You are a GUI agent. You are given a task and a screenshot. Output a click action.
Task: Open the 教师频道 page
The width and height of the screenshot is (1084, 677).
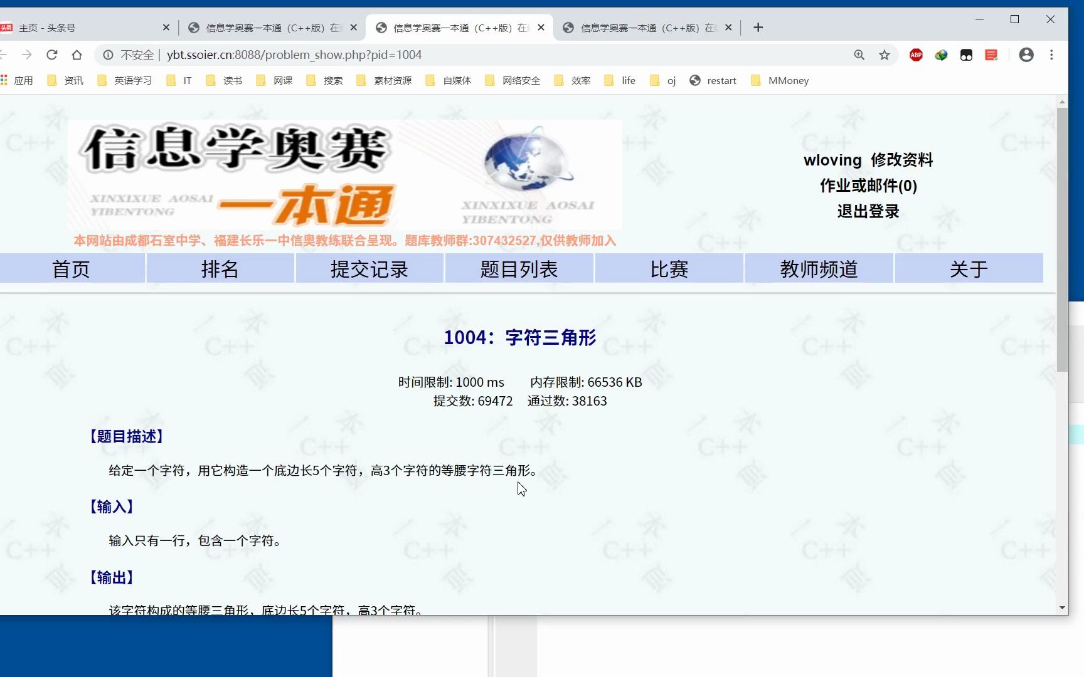tap(819, 268)
